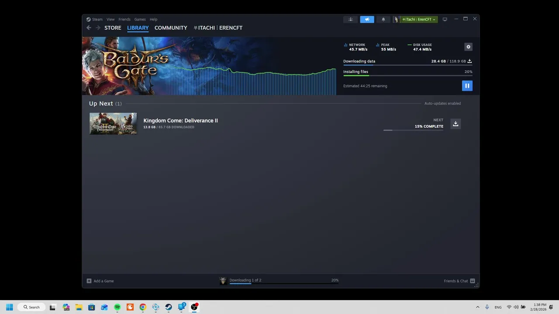Open the ITACHI ERENCFT profile tab
The height and width of the screenshot is (314, 559).
218,27
